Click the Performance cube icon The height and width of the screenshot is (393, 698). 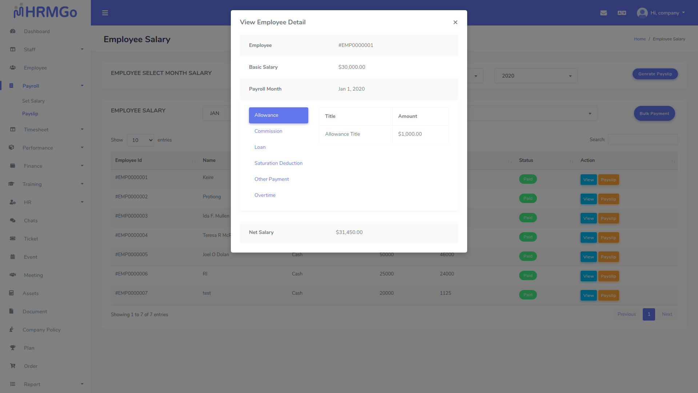[11, 148]
